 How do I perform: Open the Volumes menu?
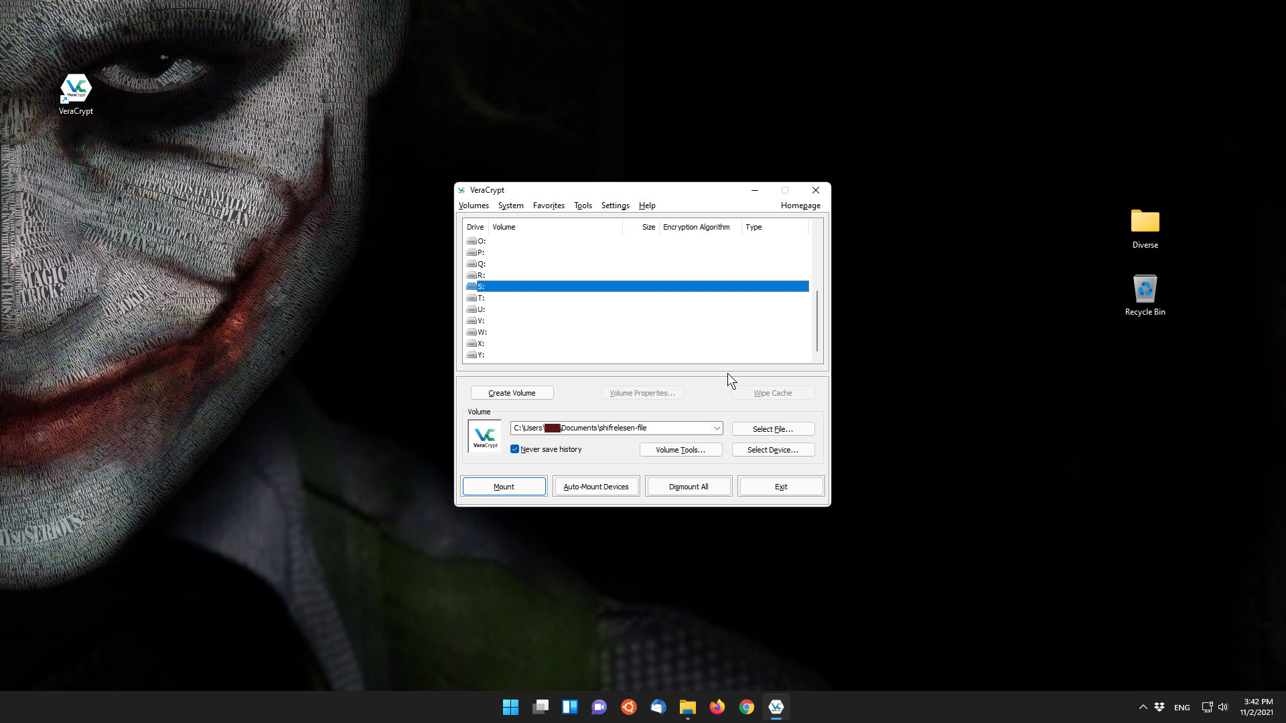point(474,206)
